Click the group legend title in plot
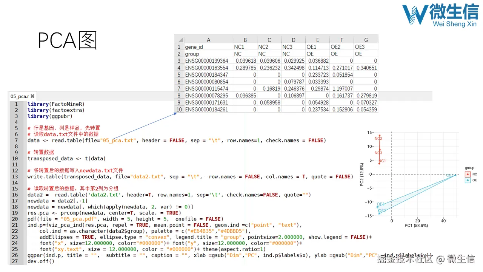This screenshot has height=272, width=483. pyautogui.click(x=469, y=168)
